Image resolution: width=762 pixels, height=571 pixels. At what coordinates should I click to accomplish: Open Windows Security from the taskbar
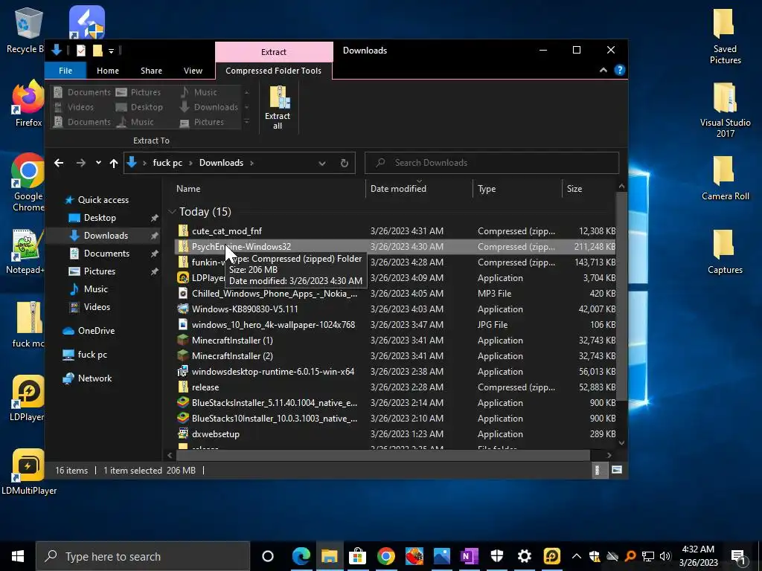[496, 556]
